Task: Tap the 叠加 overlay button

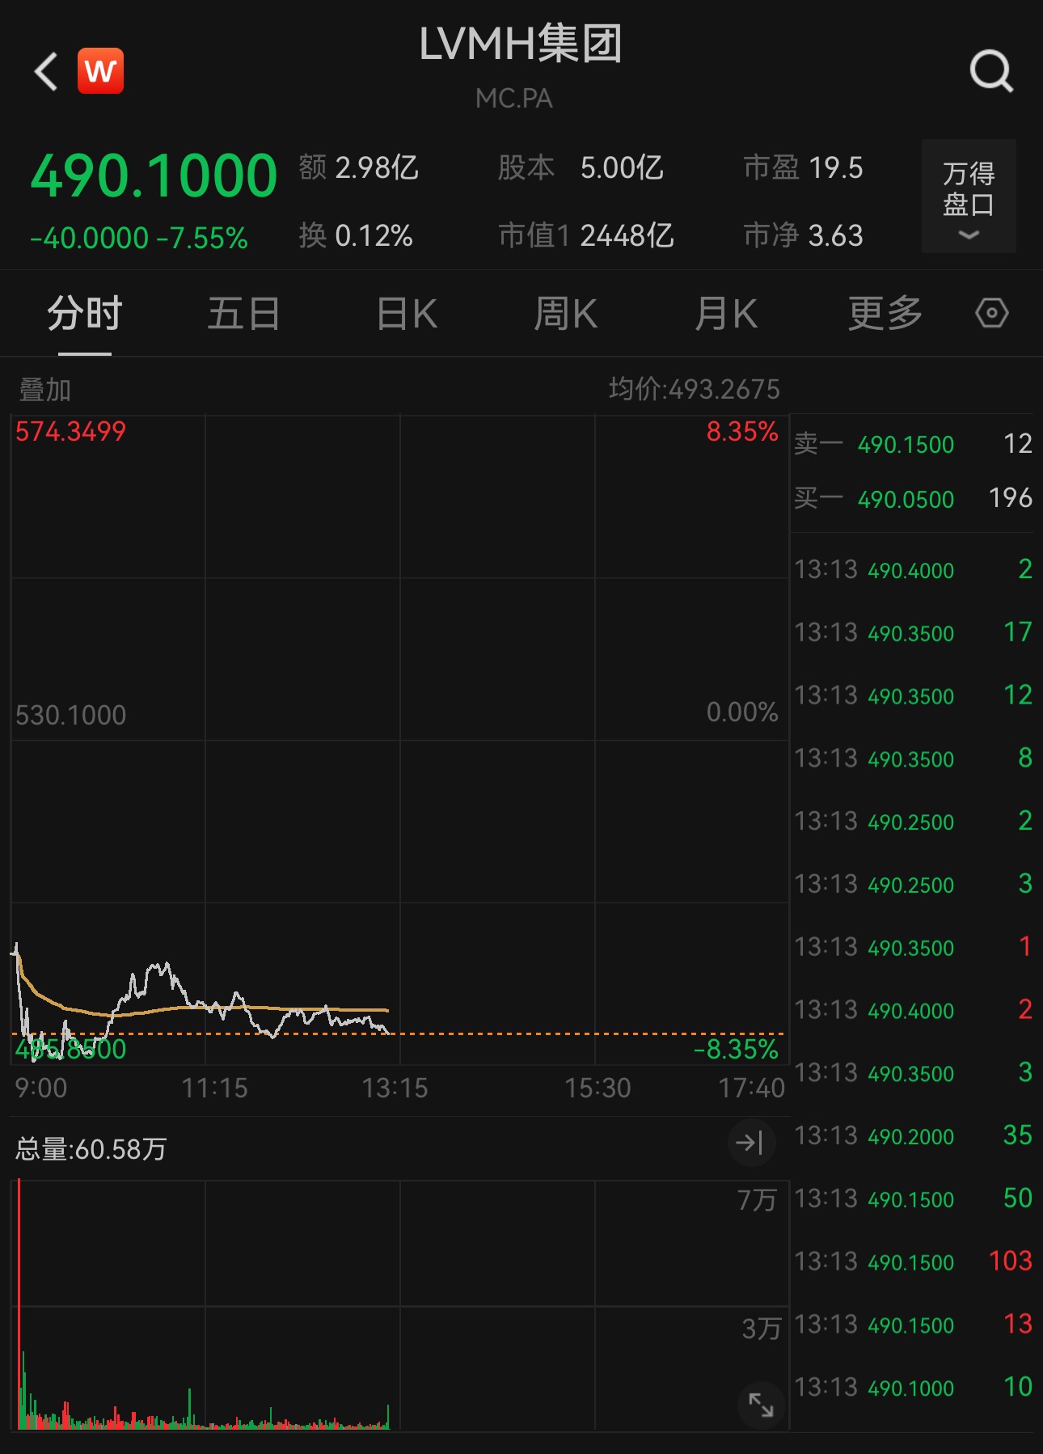Action: coord(45,390)
